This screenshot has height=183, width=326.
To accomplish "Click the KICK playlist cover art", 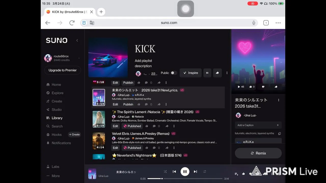I will [x=108, y=57].
